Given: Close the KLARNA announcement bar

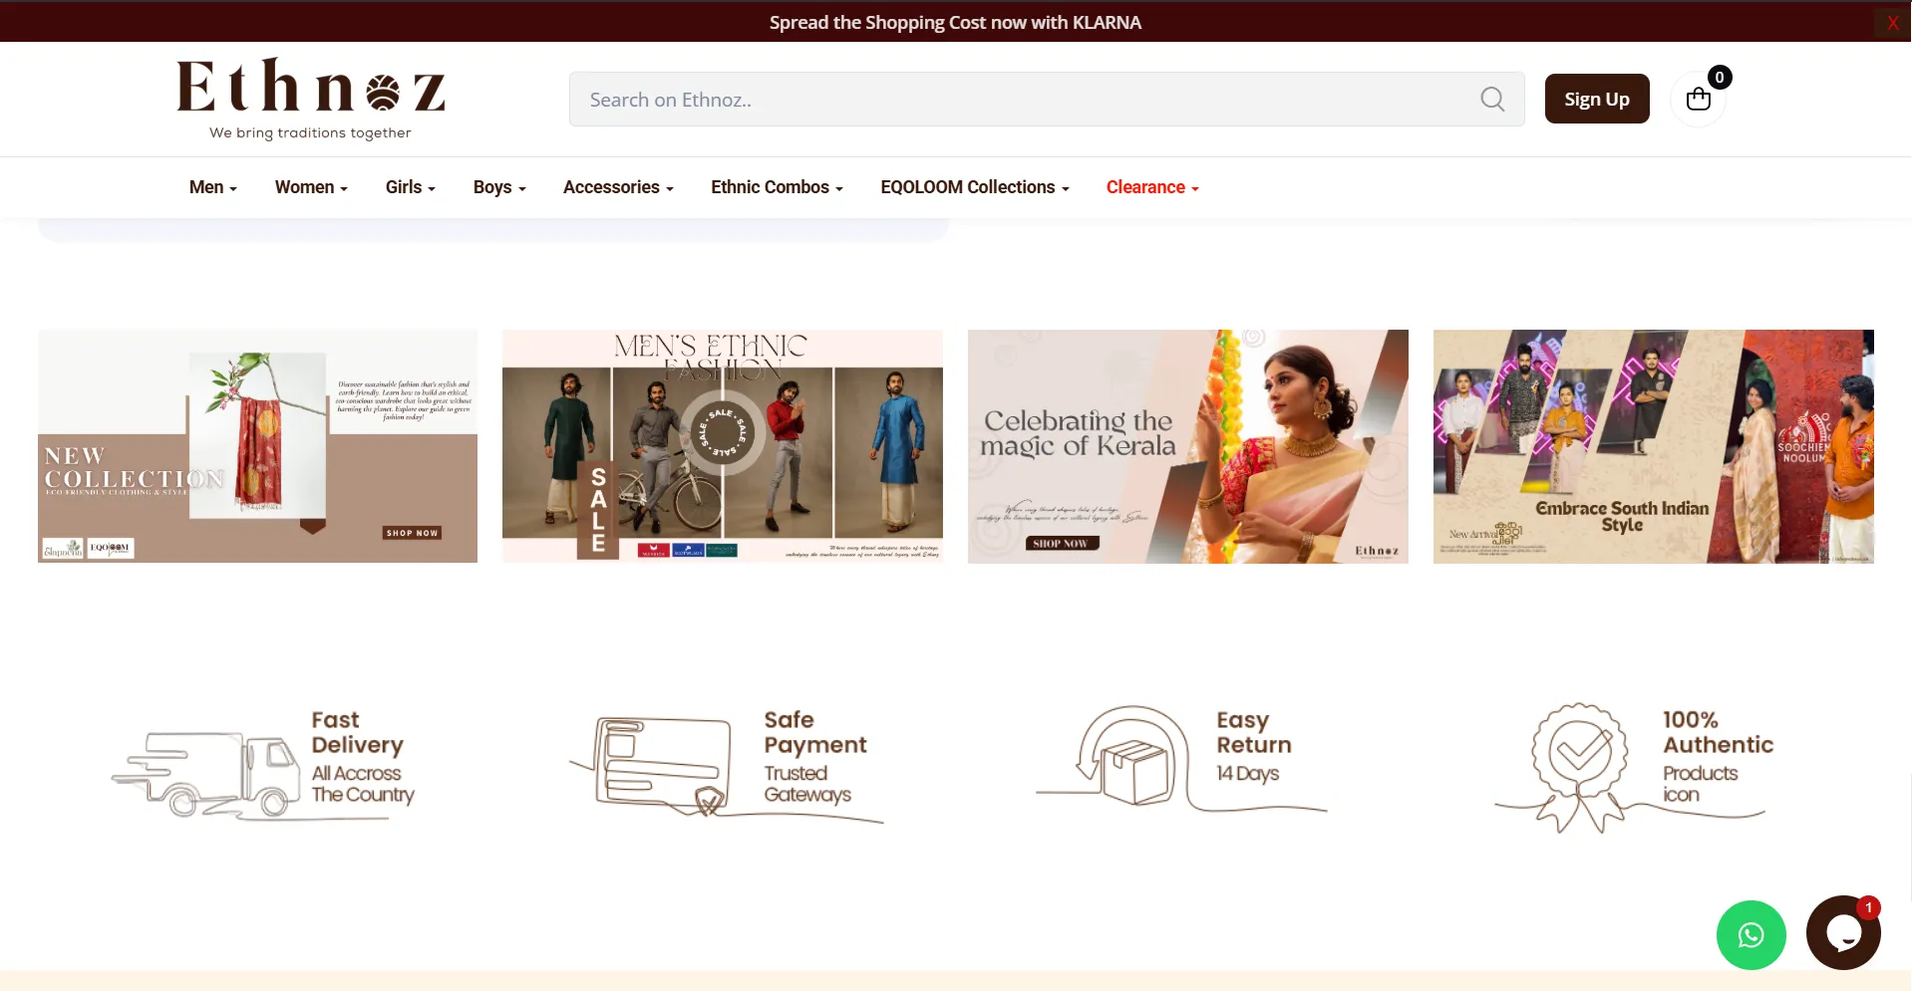Looking at the screenshot, I should coord(1893,22).
